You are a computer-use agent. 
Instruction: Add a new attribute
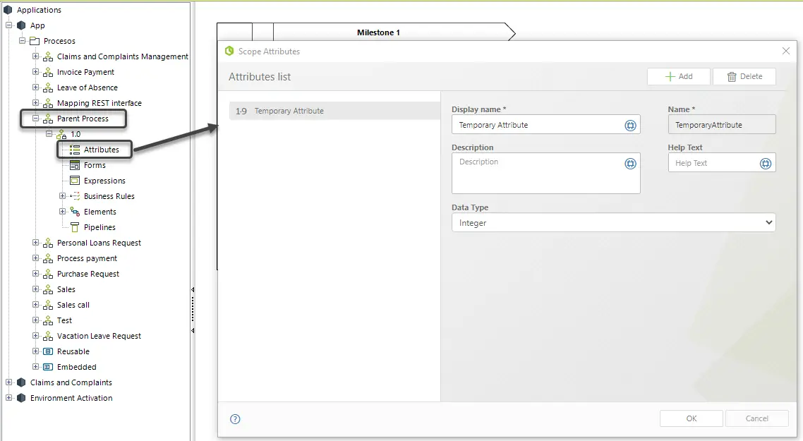(x=679, y=76)
